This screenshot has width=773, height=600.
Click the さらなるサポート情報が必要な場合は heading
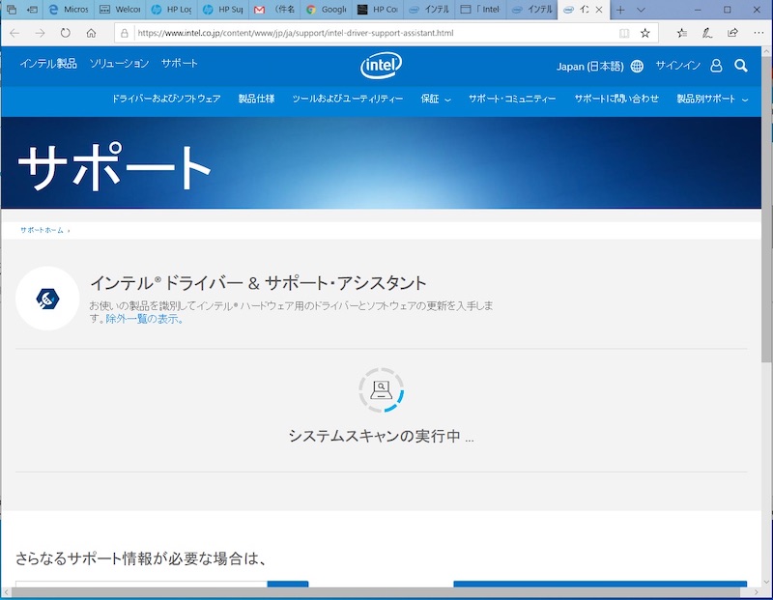tap(141, 558)
